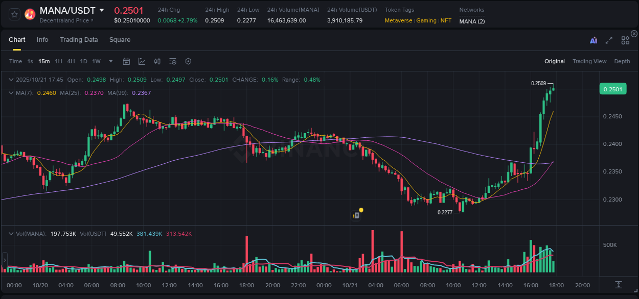Click the AI analysis icon
The height and width of the screenshot is (299, 639).
(x=593, y=40)
